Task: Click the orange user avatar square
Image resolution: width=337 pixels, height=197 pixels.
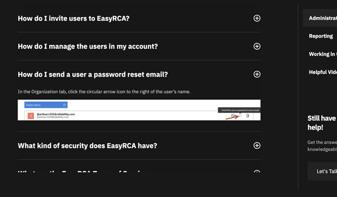Action: pyautogui.click(x=31, y=116)
